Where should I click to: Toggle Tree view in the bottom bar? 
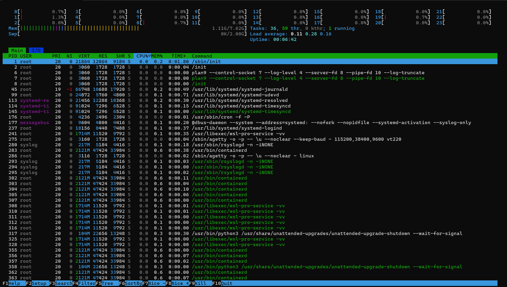pyautogui.click(x=107, y=283)
